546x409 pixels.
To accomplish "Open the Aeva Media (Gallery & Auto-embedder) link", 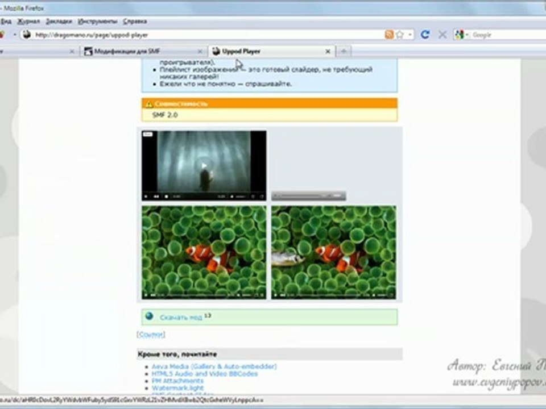I will (x=214, y=366).
